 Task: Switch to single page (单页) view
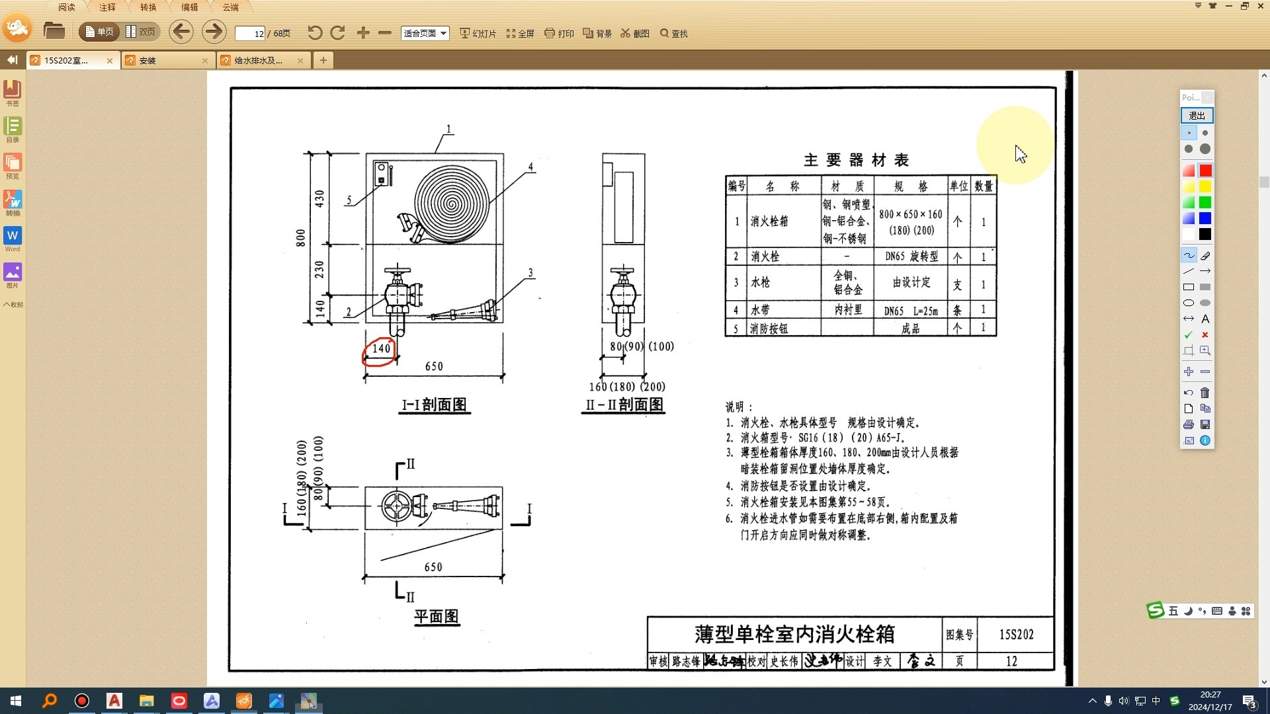point(99,32)
